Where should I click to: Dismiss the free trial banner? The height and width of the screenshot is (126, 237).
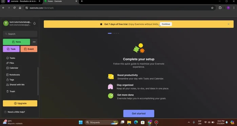(229, 24)
